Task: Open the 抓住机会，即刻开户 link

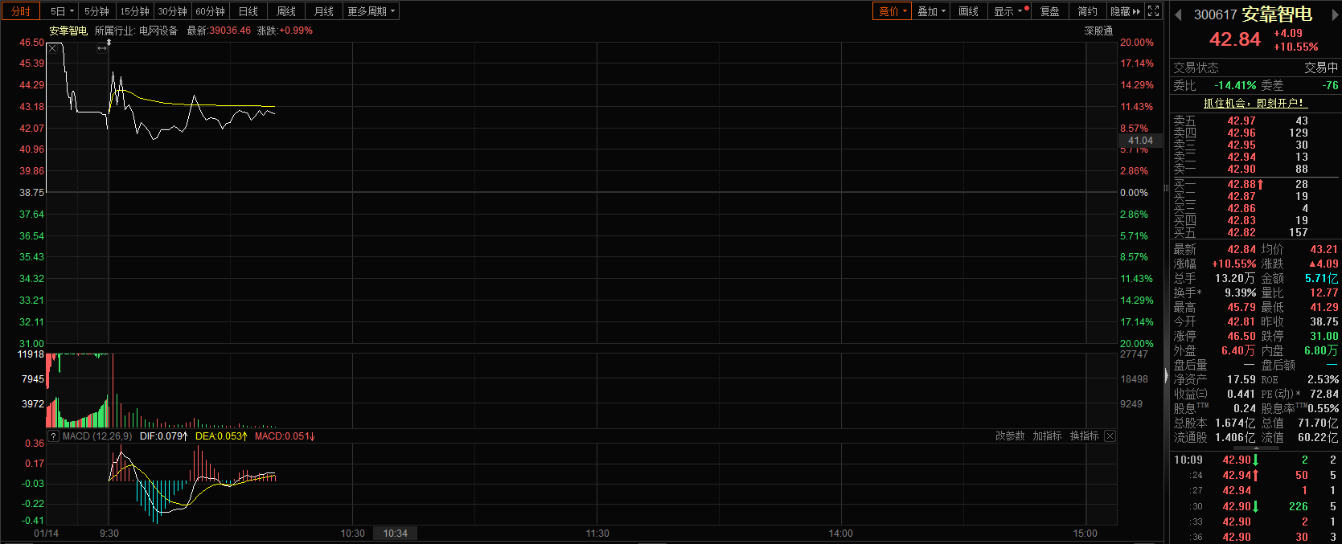Action: pos(1254,103)
